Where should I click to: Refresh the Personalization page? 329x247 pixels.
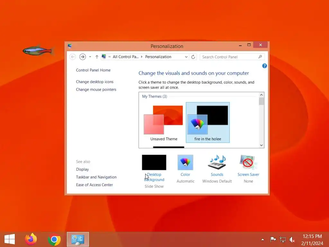[193, 57]
